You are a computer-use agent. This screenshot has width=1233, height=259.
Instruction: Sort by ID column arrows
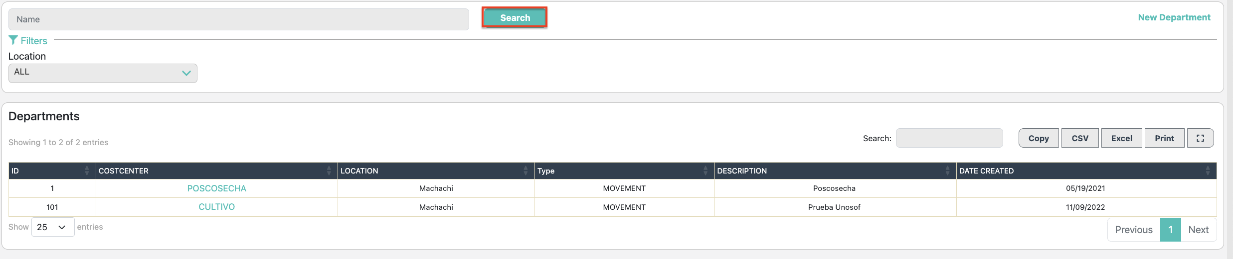pyautogui.click(x=87, y=171)
